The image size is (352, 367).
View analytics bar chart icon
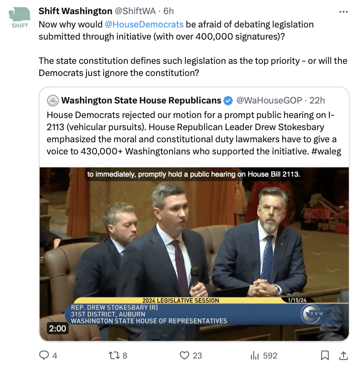[255, 356]
